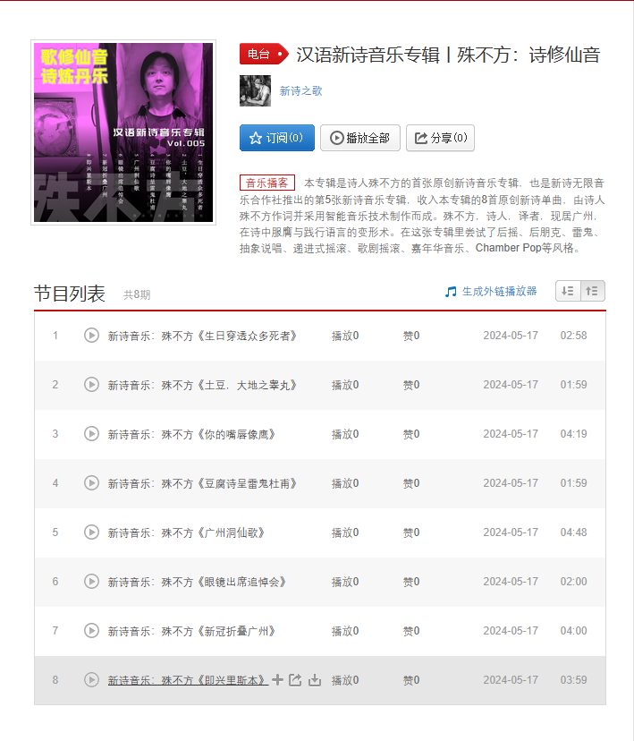The height and width of the screenshot is (741, 634).
Task: Click 播放全部 to play all
Action: click(x=360, y=138)
